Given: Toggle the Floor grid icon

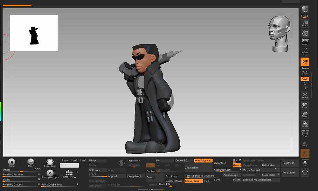Looking at the screenshot, I should click(x=305, y=52).
